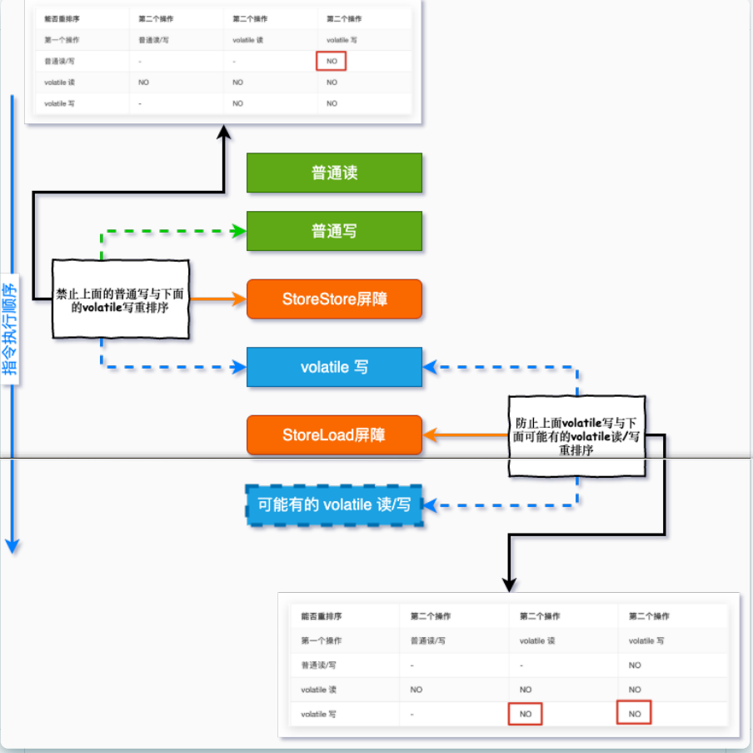This screenshot has height=753, width=753.
Task: Click the orange arrowhead pointing at StoreLoad屏障
Action: pyautogui.click(x=431, y=434)
